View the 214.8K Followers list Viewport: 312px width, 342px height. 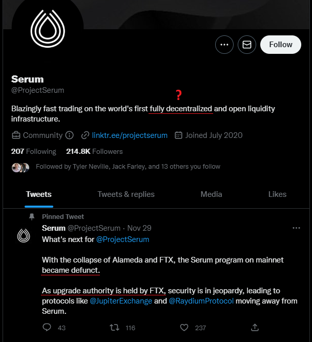[94, 151]
